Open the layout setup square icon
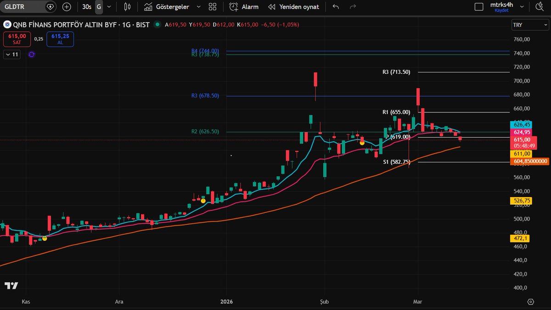551x310 pixels. click(x=479, y=7)
